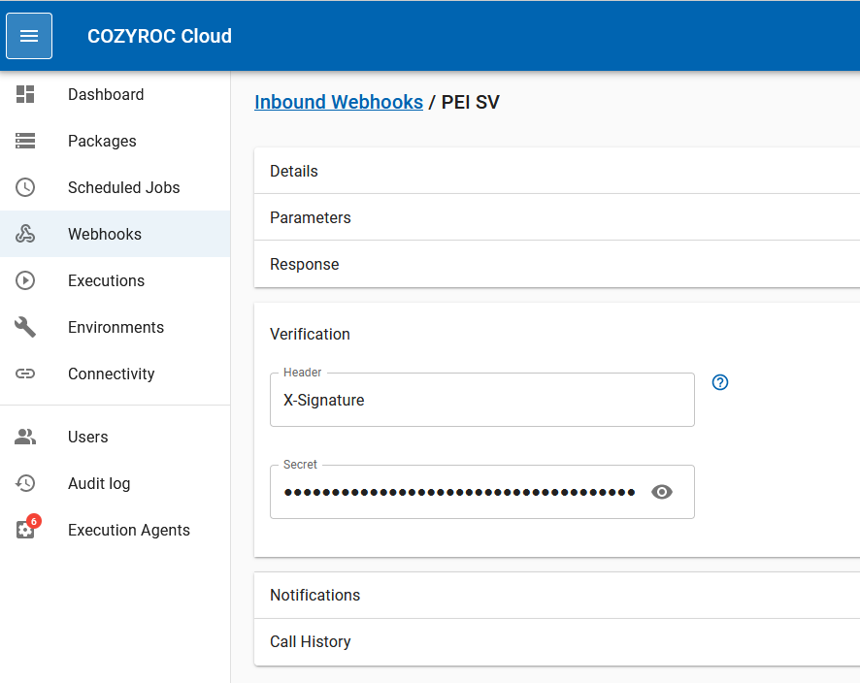Click the Packages stack icon
The image size is (860, 683).
(x=25, y=141)
